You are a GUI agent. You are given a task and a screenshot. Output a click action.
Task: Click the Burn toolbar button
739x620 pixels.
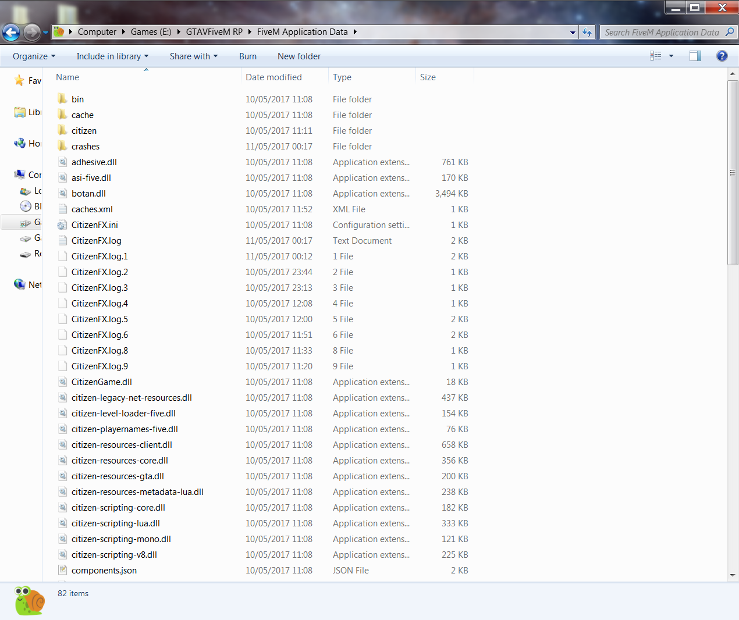pos(248,56)
